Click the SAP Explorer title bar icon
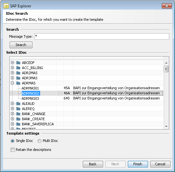The width and height of the screenshot is (175, 172). [x=6, y=6]
